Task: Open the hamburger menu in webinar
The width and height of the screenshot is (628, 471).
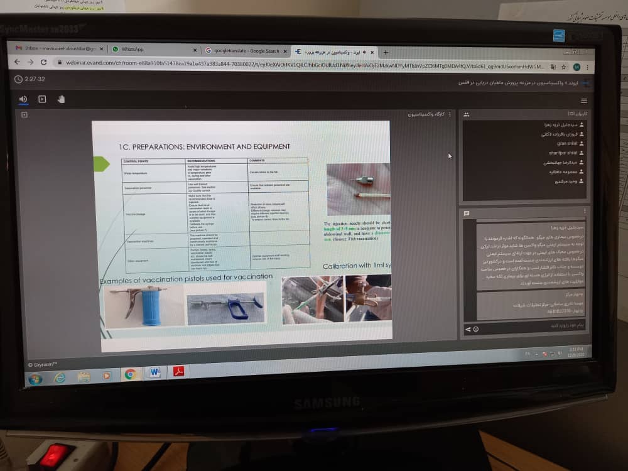Action: (584, 101)
